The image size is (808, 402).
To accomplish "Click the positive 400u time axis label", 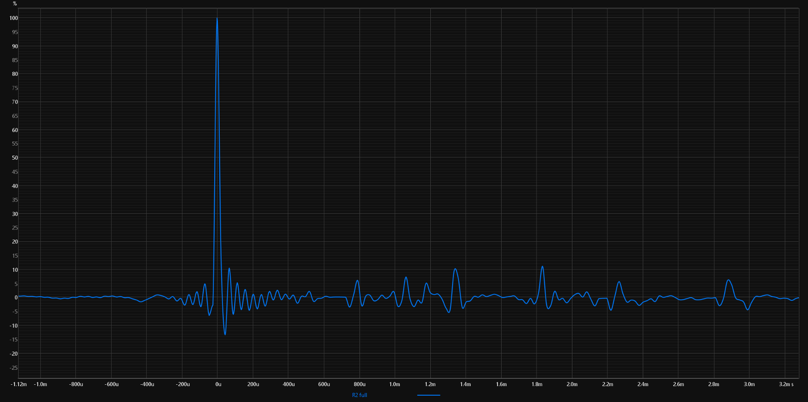I will click(289, 384).
